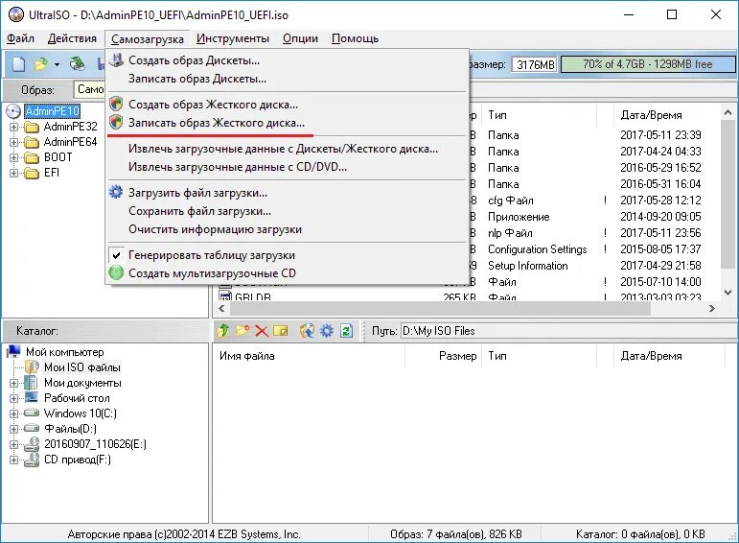The height and width of the screenshot is (543, 739).
Task: Expand the Мои документы node
Action: (13, 383)
